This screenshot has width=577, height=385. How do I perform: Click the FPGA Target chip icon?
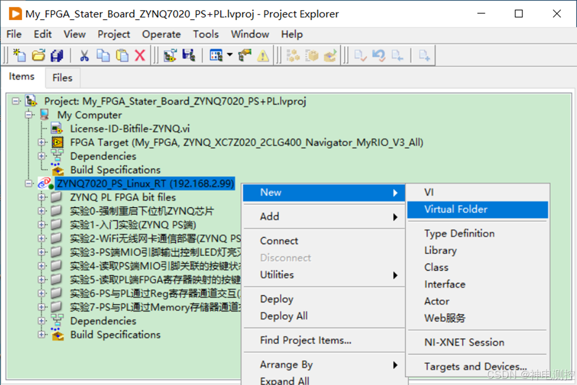57,142
